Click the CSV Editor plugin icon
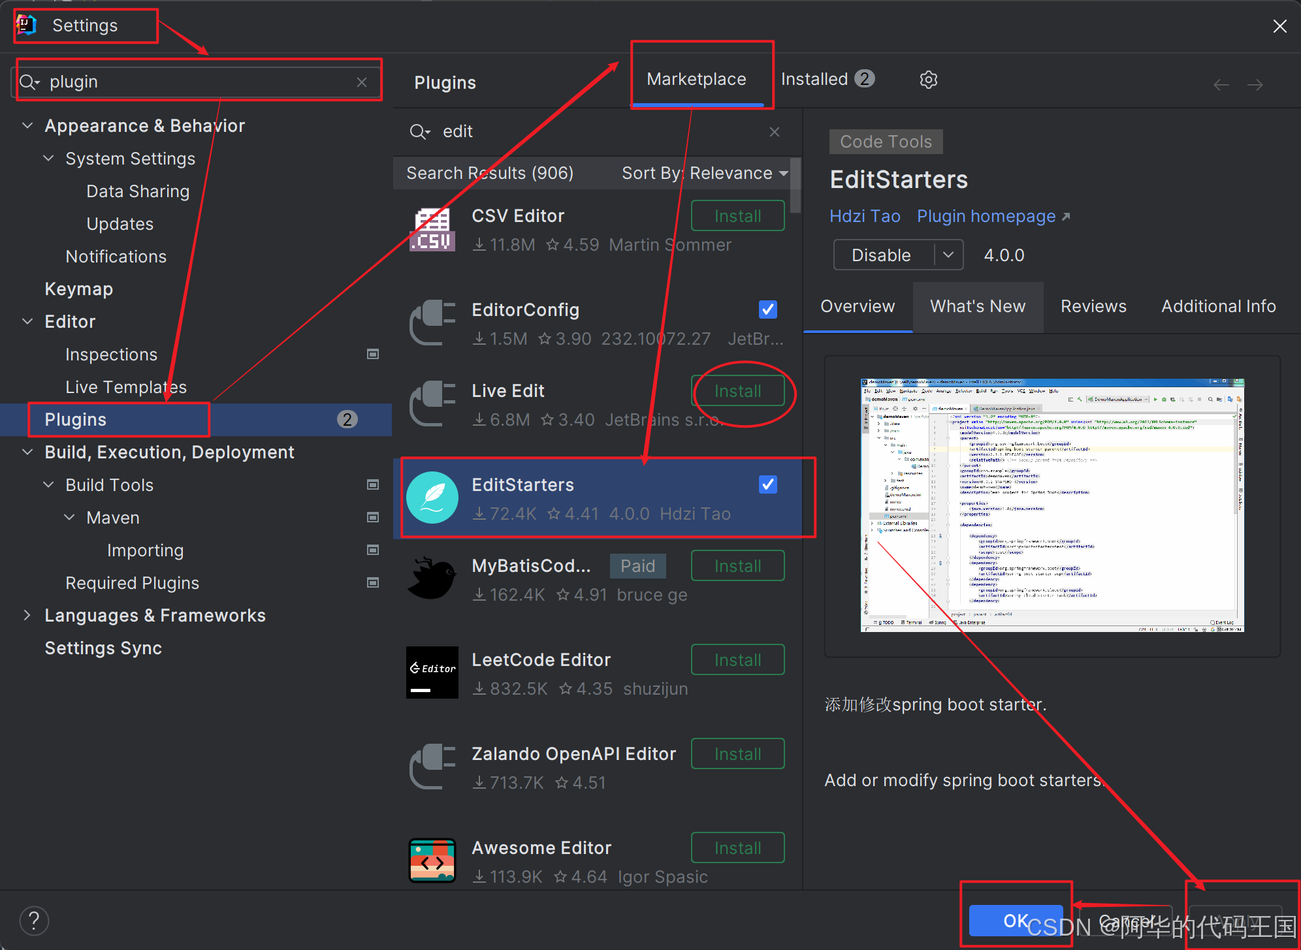1301x950 pixels. 432,230
